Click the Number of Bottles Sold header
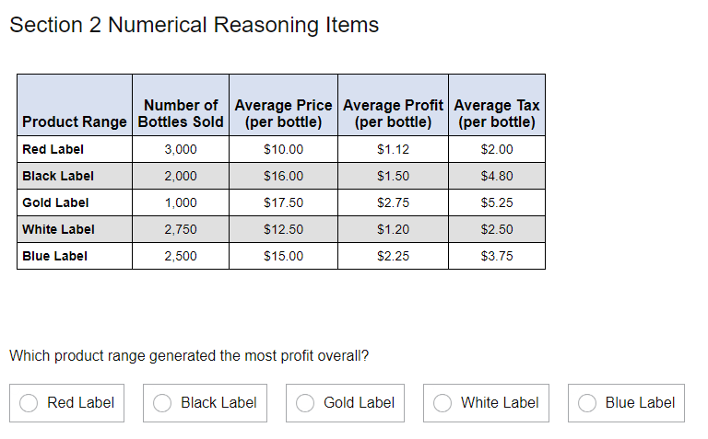This screenshot has height=439, width=708. [181, 113]
